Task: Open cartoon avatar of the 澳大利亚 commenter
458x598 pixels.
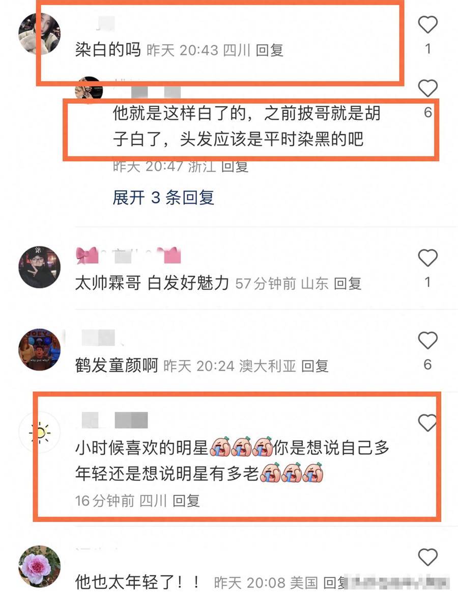Action: tap(39, 349)
